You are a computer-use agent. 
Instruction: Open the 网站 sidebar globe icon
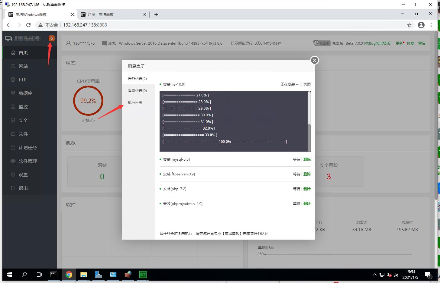click(x=13, y=66)
